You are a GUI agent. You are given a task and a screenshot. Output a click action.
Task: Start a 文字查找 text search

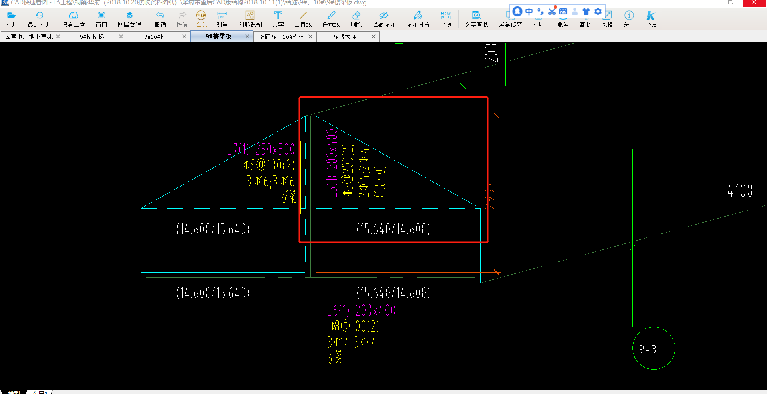pyautogui.click(x=477, y=19)
